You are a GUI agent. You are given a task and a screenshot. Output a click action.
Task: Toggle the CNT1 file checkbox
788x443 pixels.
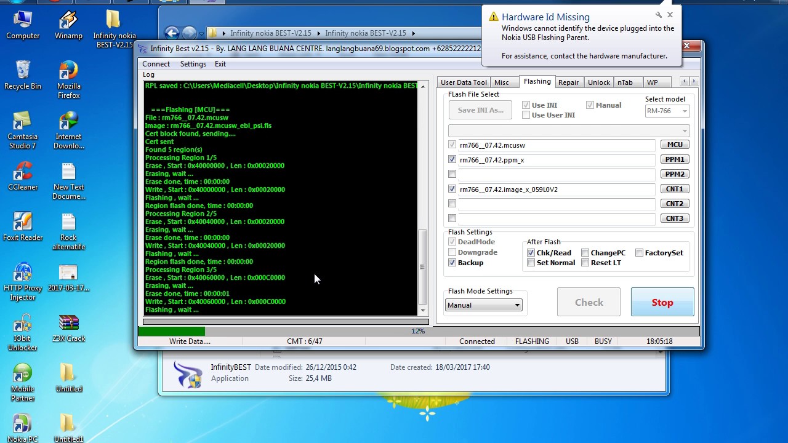click(x=452, y=189)
